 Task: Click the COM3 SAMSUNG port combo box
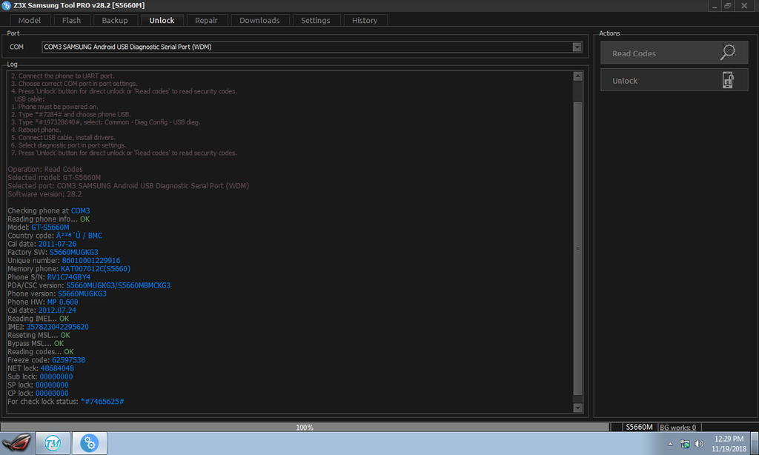coord(312,47)
